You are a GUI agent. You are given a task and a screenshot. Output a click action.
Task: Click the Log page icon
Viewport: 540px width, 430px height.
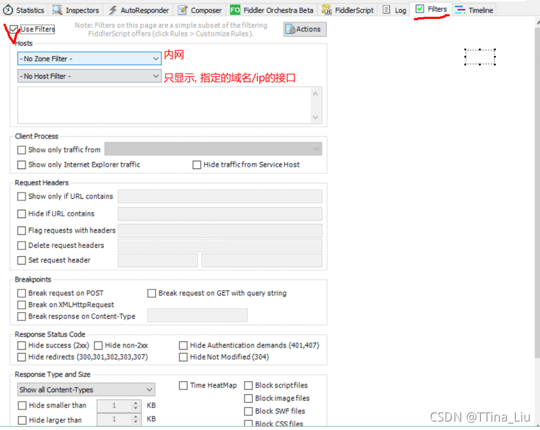pos(387,10)
